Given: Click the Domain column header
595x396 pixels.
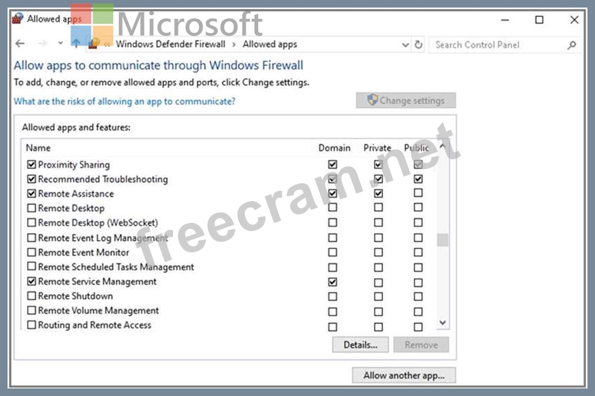Looking at the screenshot, I should tap(334, 148).
